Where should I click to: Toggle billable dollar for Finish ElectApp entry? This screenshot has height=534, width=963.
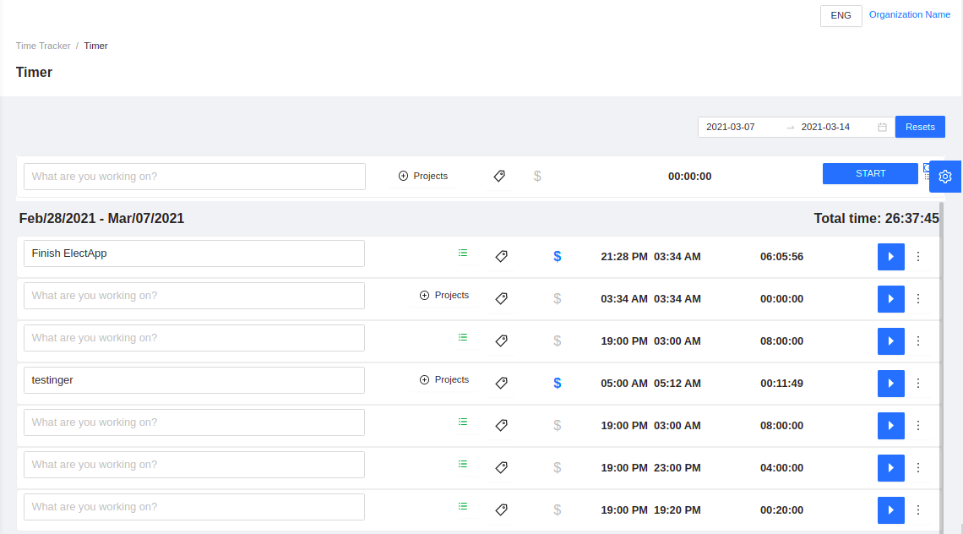click(x=557, y=256)
